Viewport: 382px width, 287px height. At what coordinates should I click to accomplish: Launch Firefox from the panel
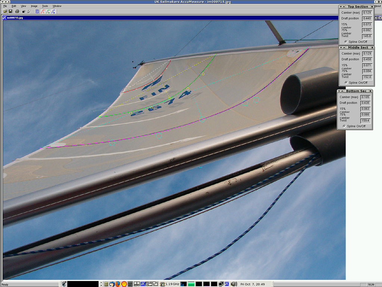[118, 284]
